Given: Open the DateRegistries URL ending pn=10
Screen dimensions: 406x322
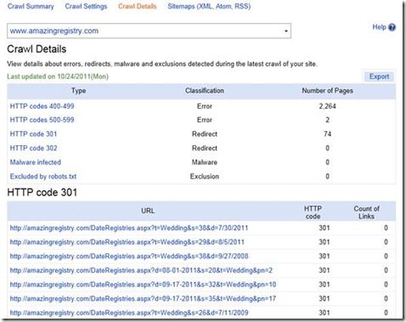Looking at the screenshot, I should click(143, 285).
